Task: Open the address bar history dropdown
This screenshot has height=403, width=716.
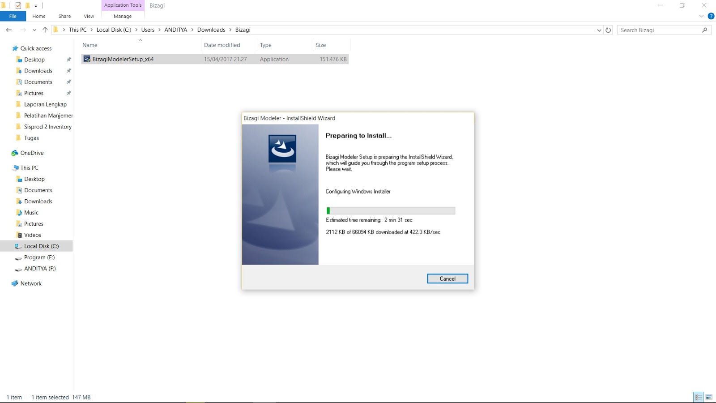Action: tap(599, 30)
